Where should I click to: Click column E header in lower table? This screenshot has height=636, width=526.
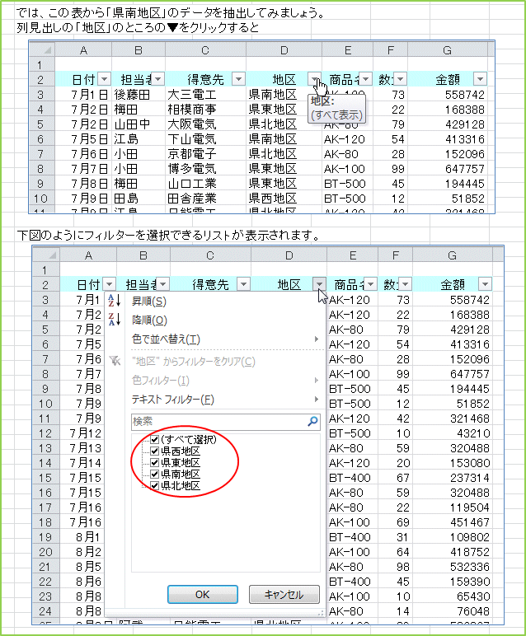353,255
